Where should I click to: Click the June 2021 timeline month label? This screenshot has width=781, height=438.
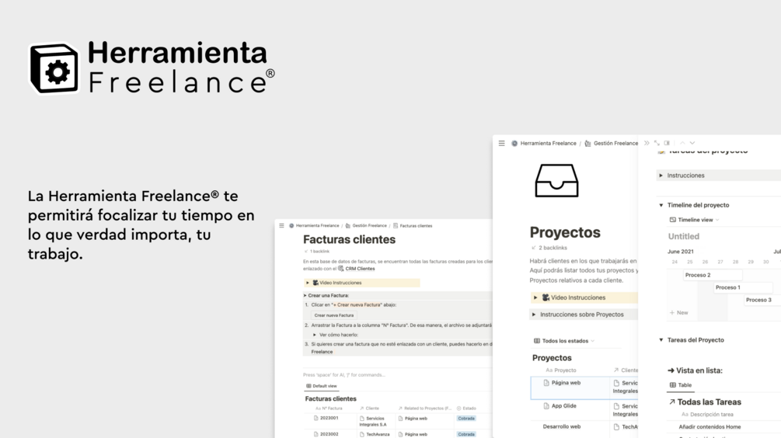tap(680, 252)
